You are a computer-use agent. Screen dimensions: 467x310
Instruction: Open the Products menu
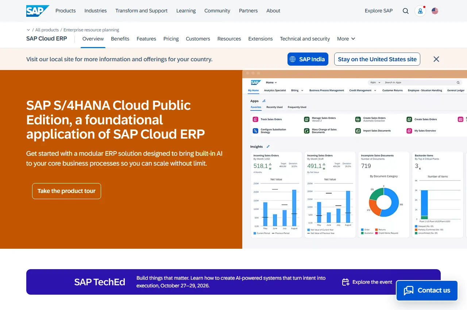(66, 11)
